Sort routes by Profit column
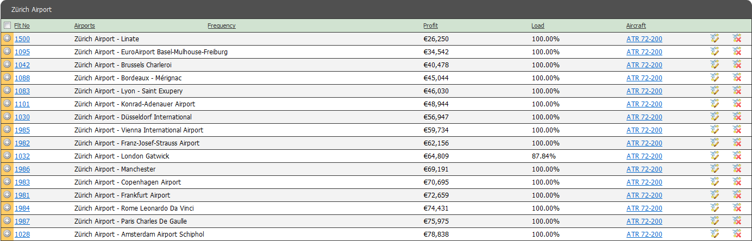 (x=430, y=26)
